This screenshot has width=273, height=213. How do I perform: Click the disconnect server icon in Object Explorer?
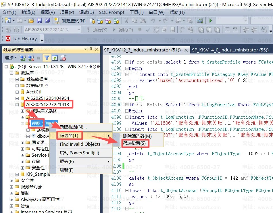(x=31, y=58)
